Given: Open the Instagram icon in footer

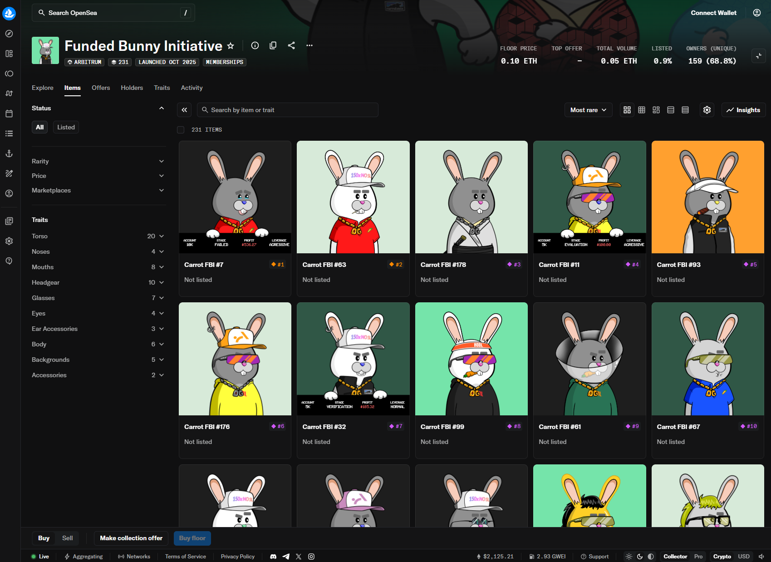Looking at the screenshot, I should (311, 557).
